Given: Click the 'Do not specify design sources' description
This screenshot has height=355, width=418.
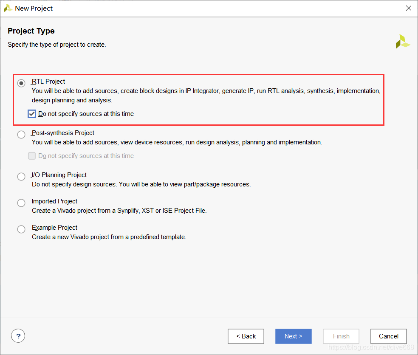Looking at the screenshot, I should pos(141,184).
